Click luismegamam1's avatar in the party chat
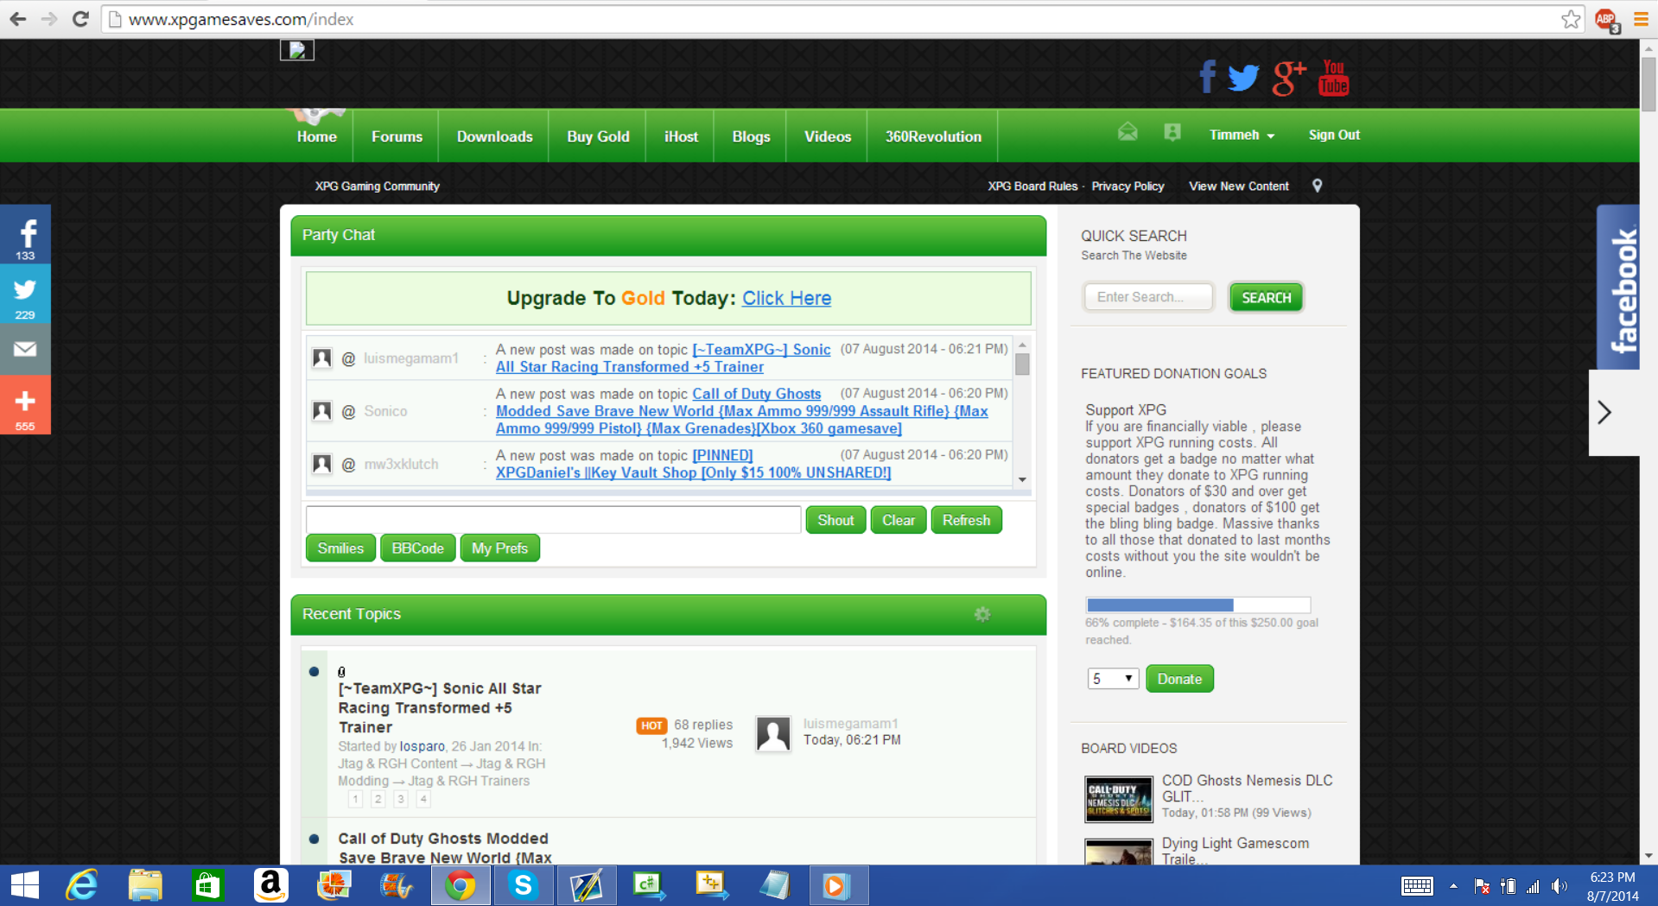Viewport: 1658px width, 906px height. coord(322,358)
